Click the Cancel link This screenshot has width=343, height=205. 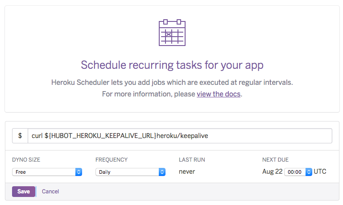click(50, 192)
